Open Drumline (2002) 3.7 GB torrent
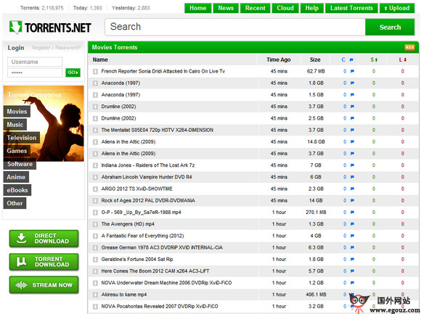The width and height of the screenshot is (421, 314). coord(118,107)
